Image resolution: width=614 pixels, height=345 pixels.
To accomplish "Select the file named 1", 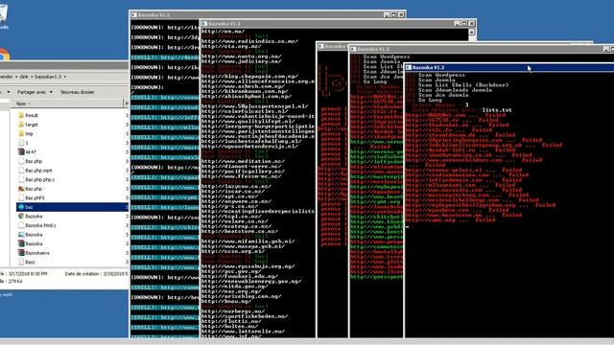I will tap(27, 143).
